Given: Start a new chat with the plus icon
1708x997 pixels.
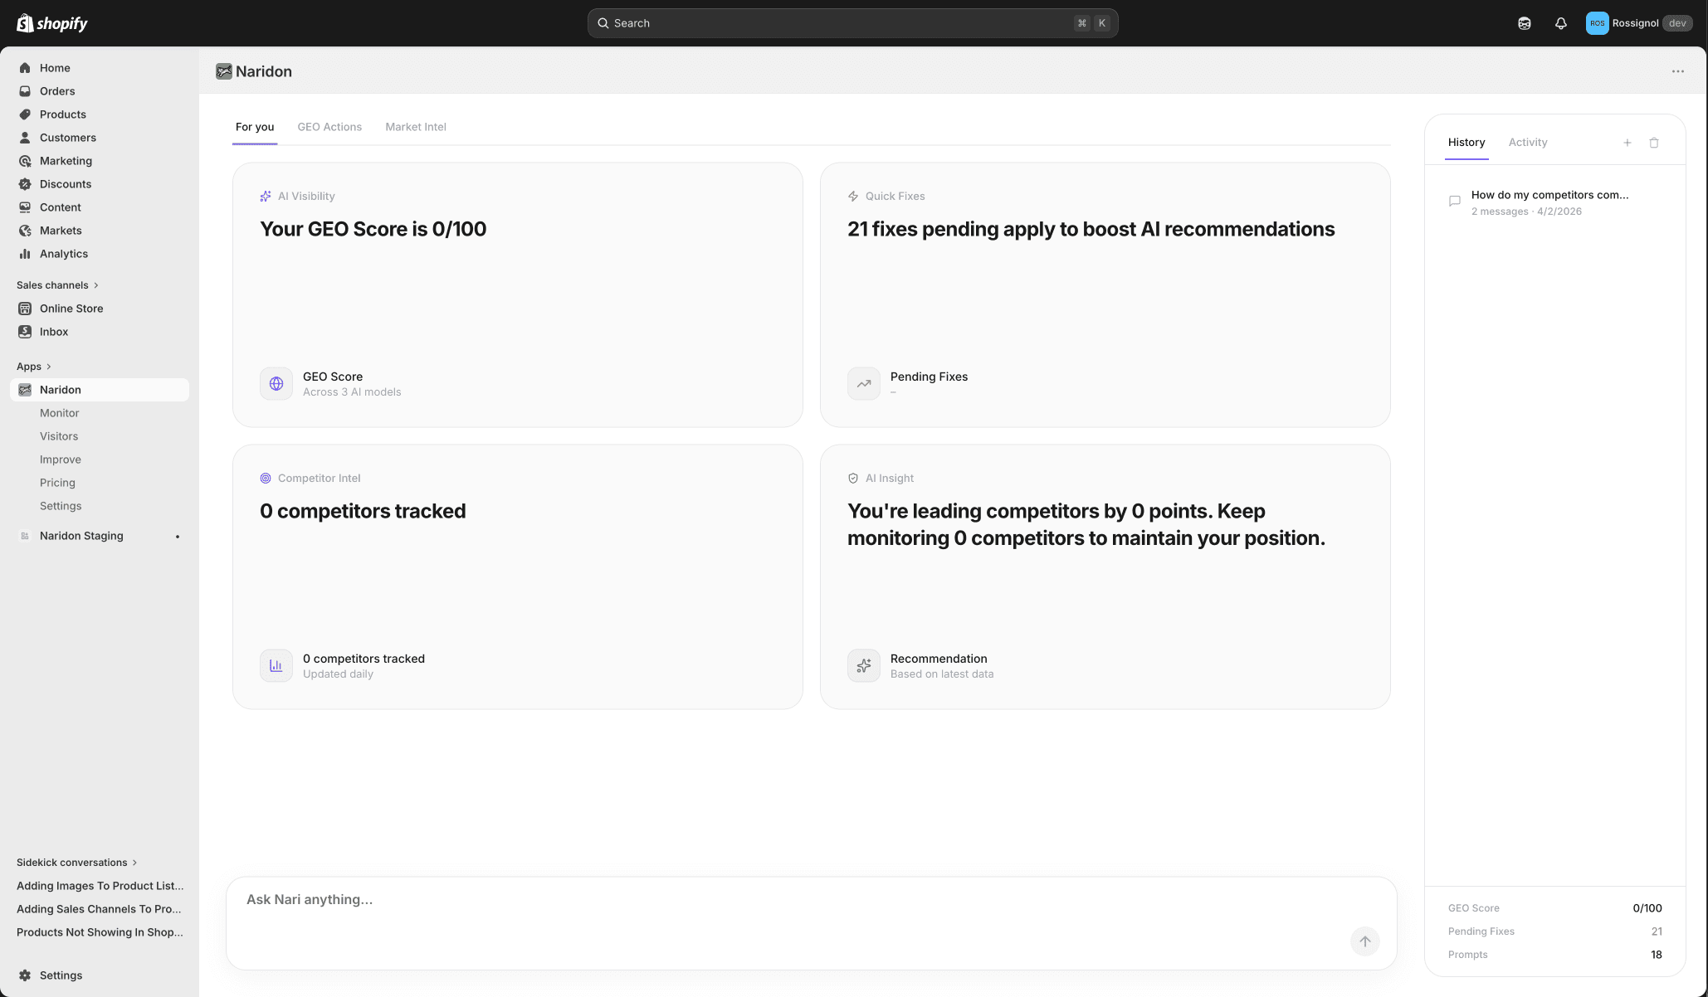Looking at the screenshot, I should pos(1627,143).
